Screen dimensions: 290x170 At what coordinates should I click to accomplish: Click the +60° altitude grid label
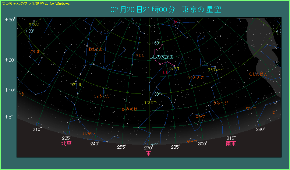click(156, 43)
